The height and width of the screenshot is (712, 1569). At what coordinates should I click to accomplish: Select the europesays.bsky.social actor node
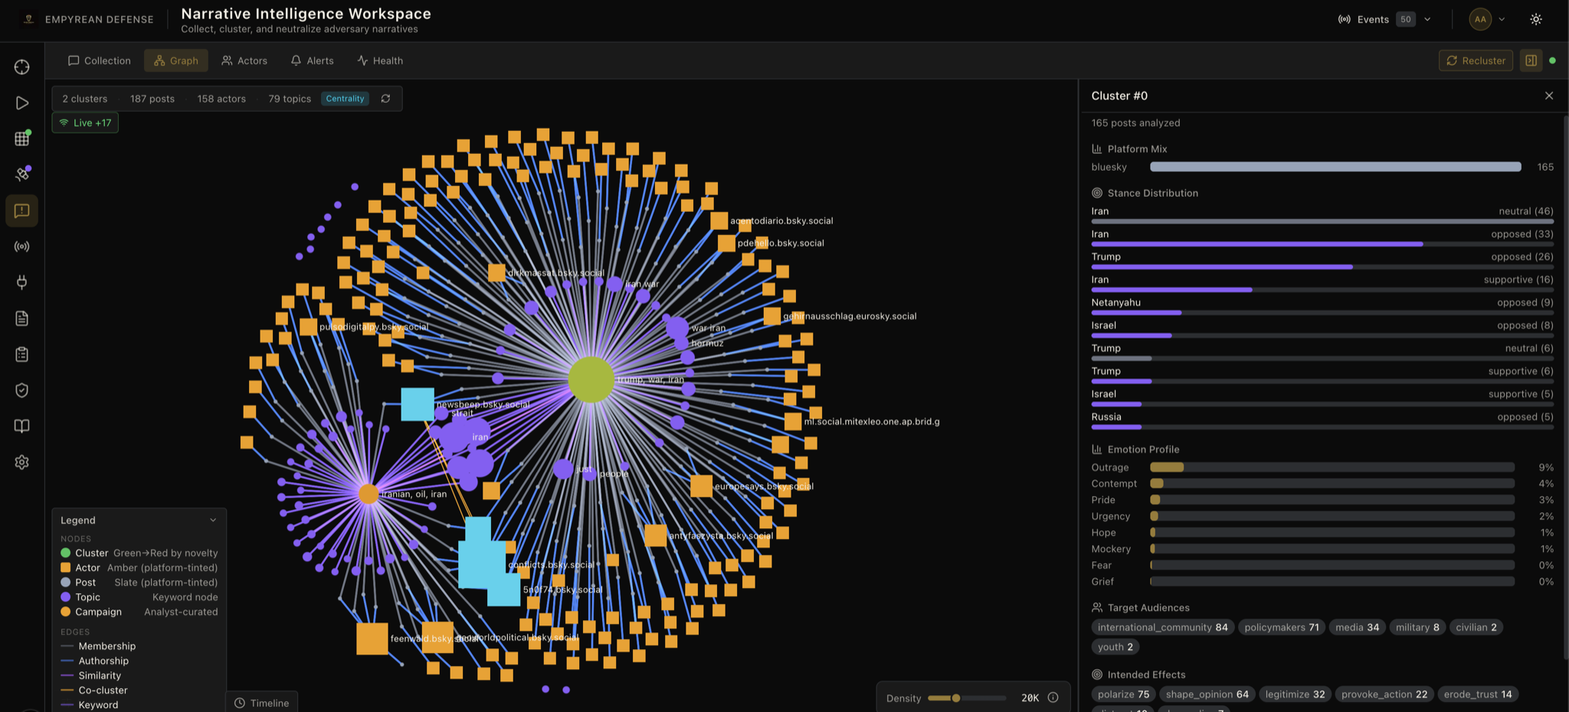pos(701,486)
